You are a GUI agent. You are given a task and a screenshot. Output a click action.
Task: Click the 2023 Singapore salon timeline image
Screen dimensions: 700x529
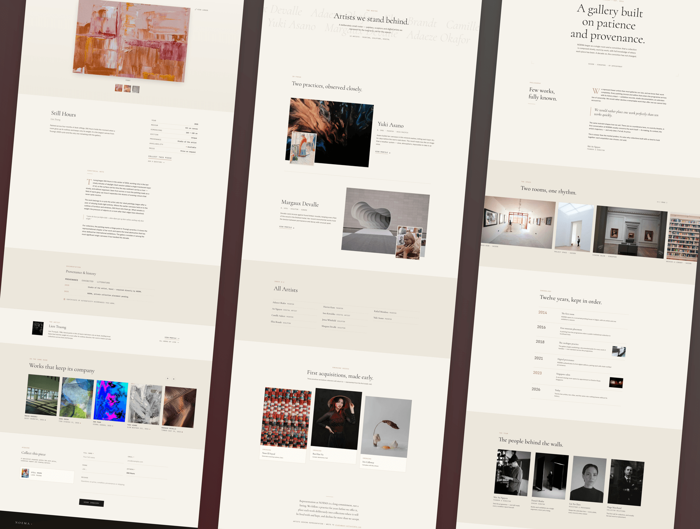click(616, 382)
